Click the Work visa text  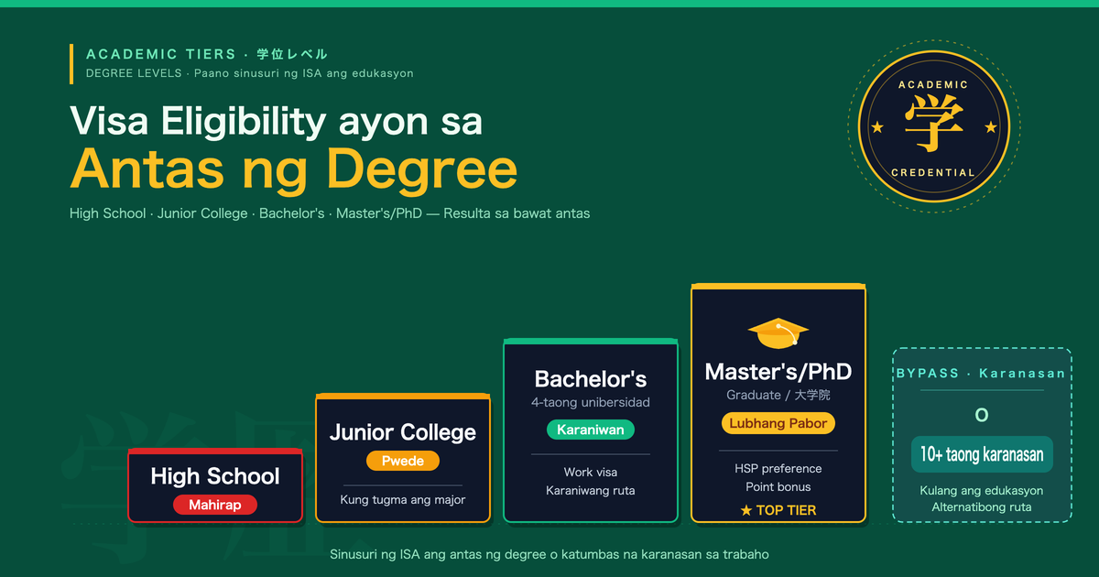[x=591, y=472]
